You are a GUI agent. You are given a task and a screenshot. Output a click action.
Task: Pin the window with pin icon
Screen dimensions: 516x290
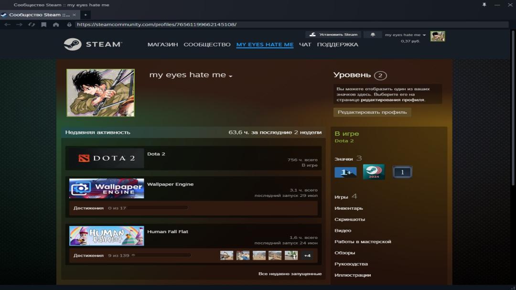[484, 5]
